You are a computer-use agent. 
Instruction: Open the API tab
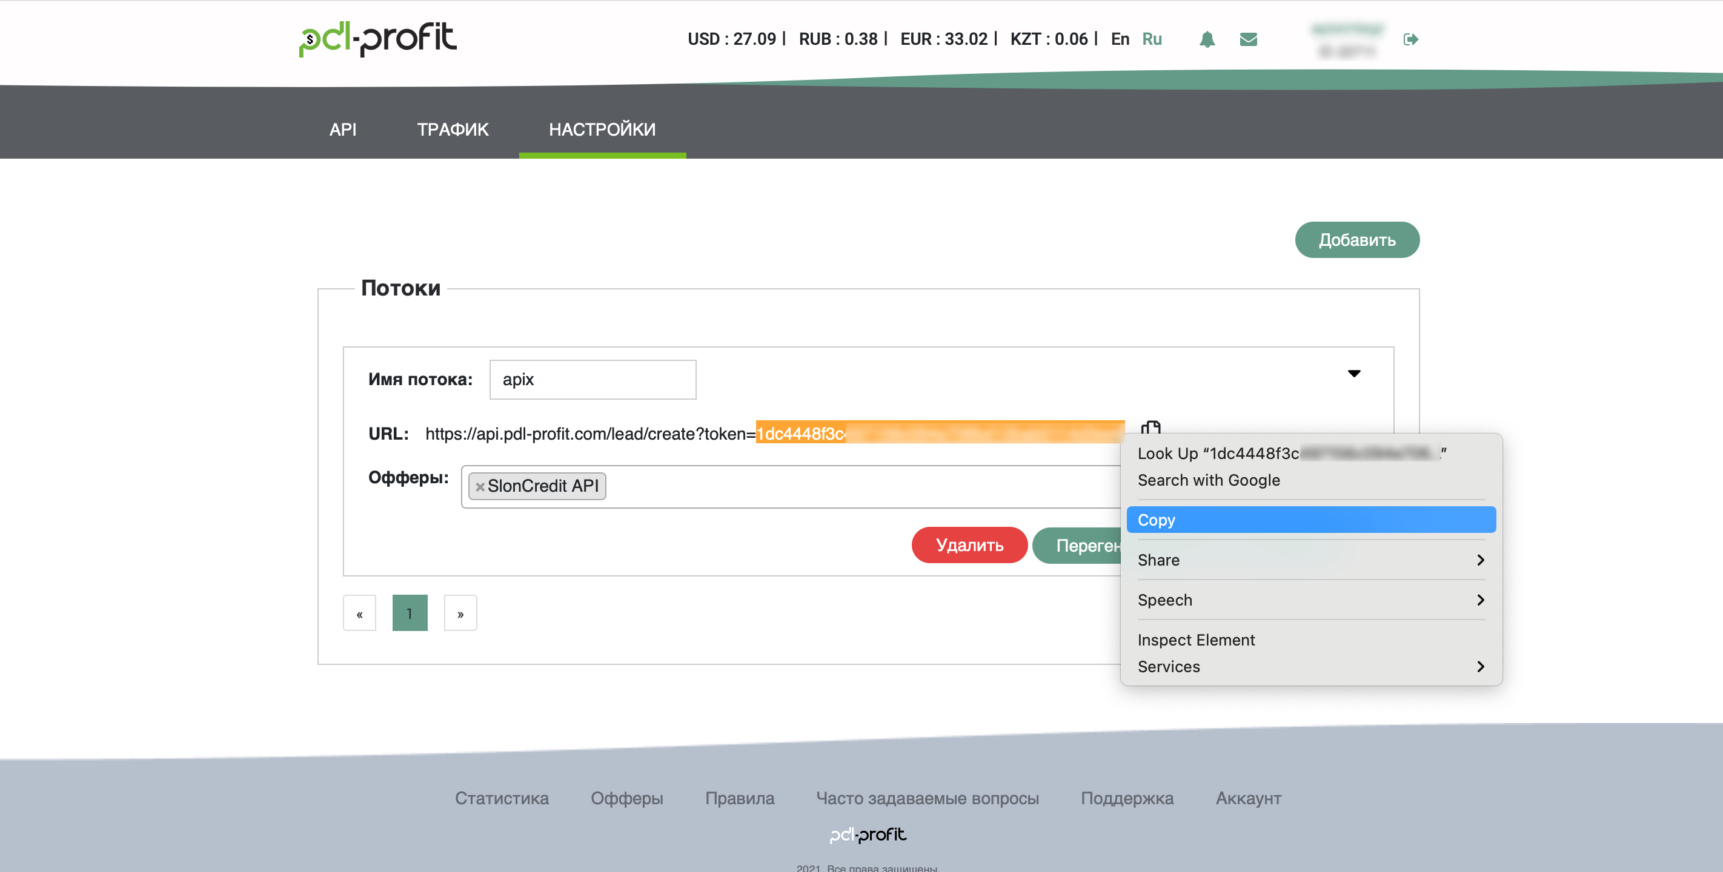pyautogui.click(x=342, y=129)
